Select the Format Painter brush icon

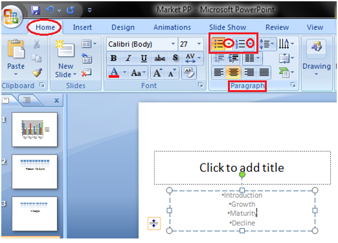(37, 72)
